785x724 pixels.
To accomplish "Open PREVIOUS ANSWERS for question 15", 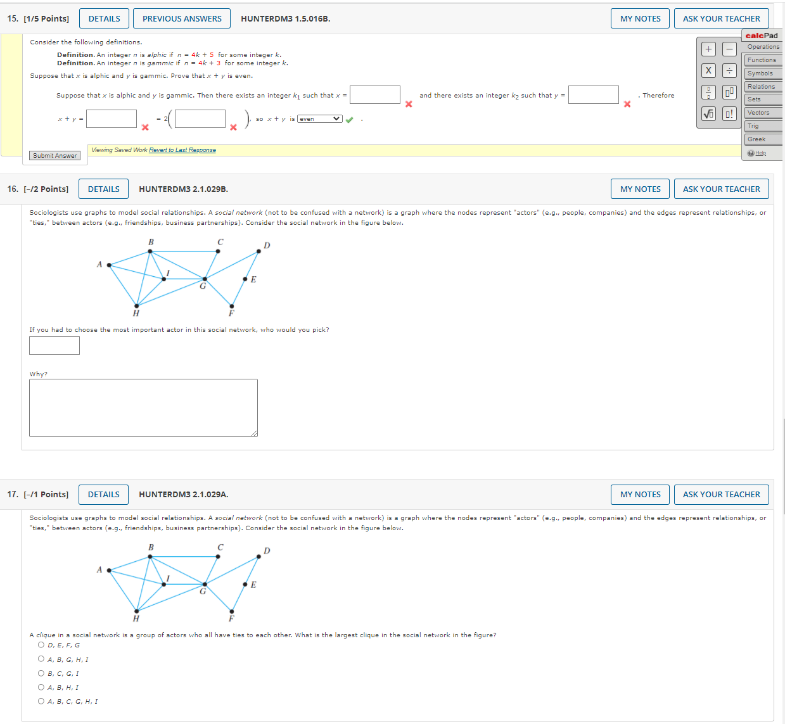I will (182, 18).
